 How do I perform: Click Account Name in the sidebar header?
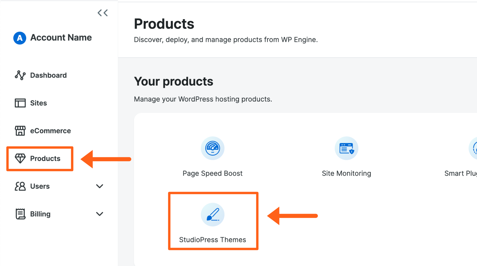tap(61, 37)
